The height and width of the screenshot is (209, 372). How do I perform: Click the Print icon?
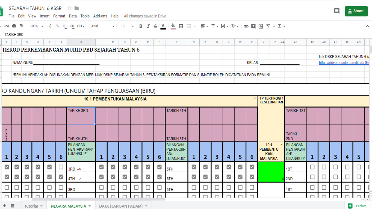[14, 26]
